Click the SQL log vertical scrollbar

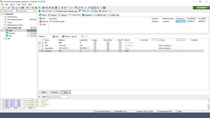click(208, 105)
